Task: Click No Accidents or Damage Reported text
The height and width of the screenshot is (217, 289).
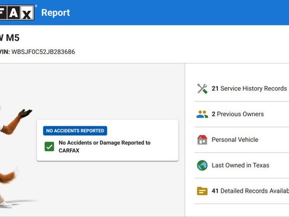Action: click(105, 146)
